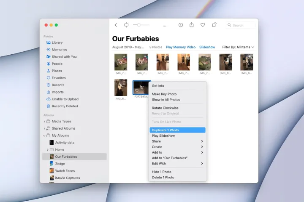Click the Search magnifier icon
Viewport: 304px width, 202px height.
[229, 25]
